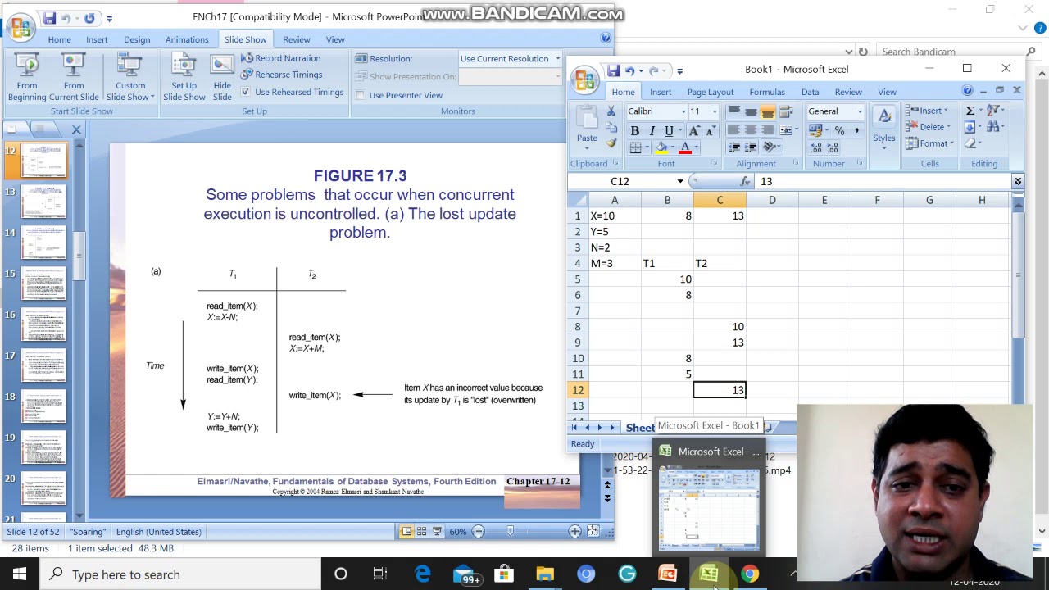Open the Excel font name dropdown
1049x590 pixels.
pos(683,111)
